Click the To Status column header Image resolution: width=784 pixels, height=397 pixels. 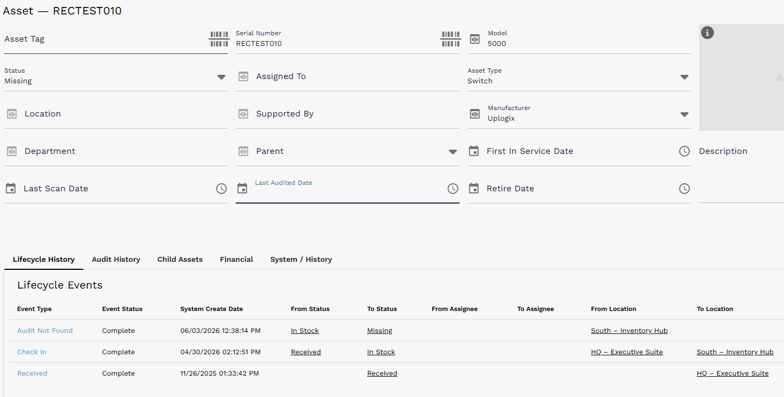click(382, 309)
